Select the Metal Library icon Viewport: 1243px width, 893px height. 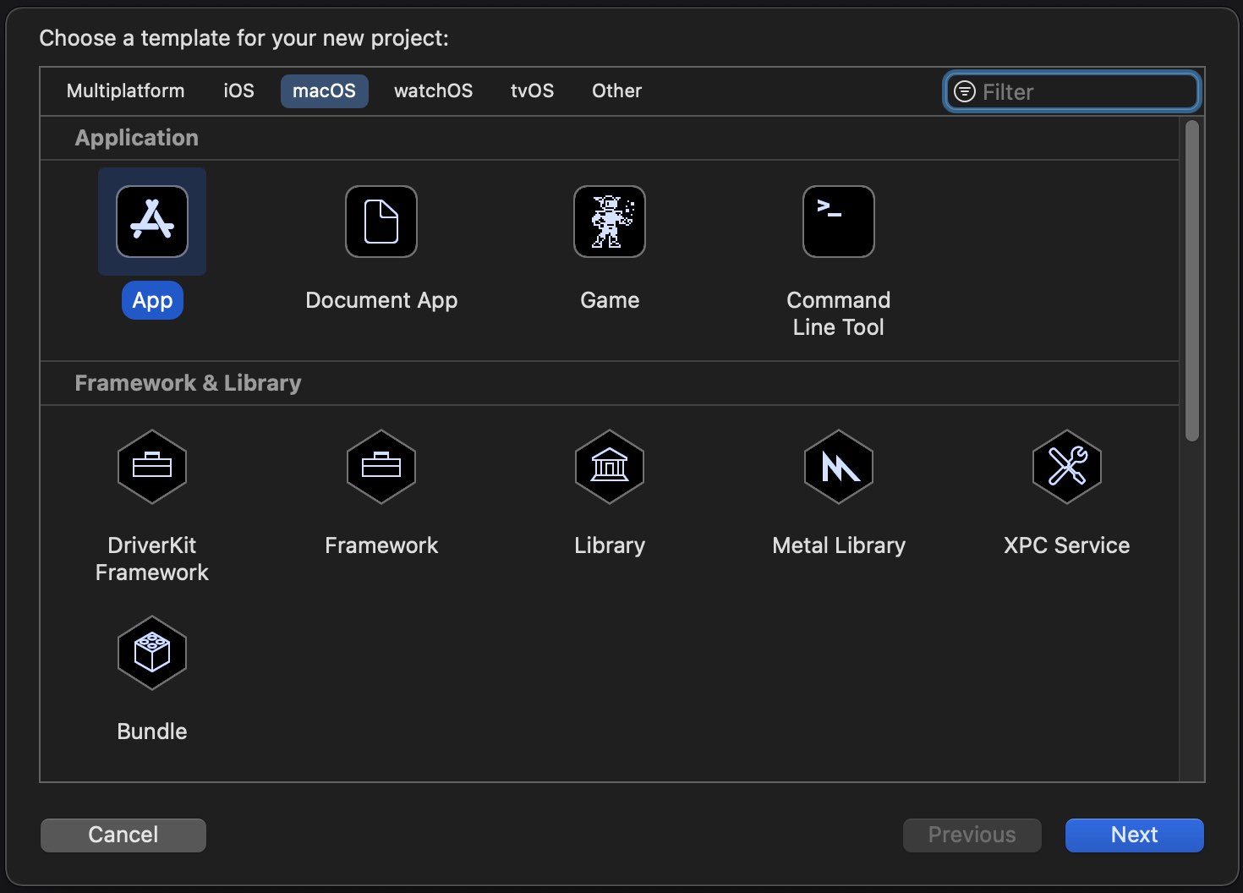pyautogui.click(x=838, y=467)
